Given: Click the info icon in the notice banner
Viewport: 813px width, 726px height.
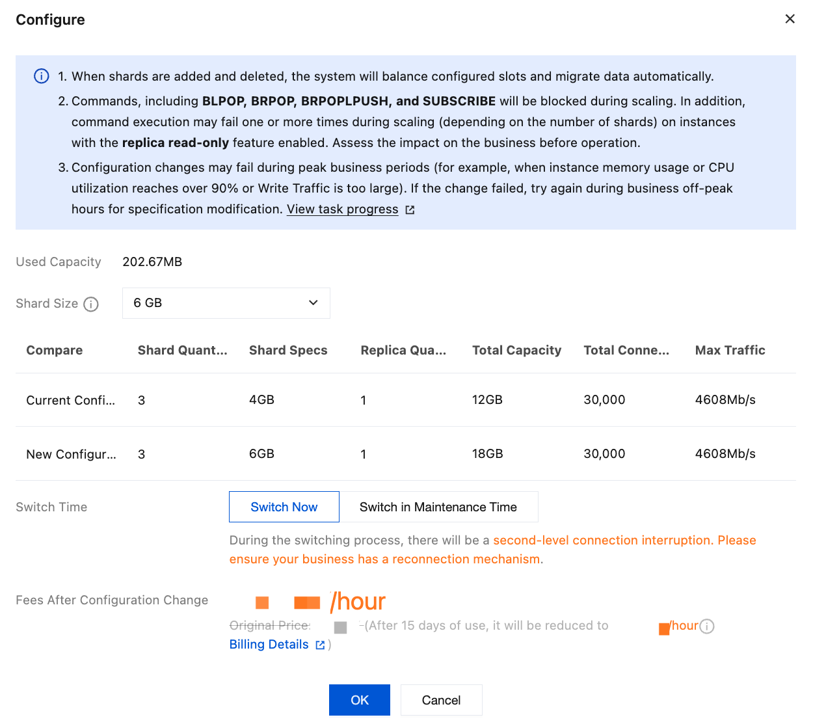Looking at the screenshot, I should point(41,76).
